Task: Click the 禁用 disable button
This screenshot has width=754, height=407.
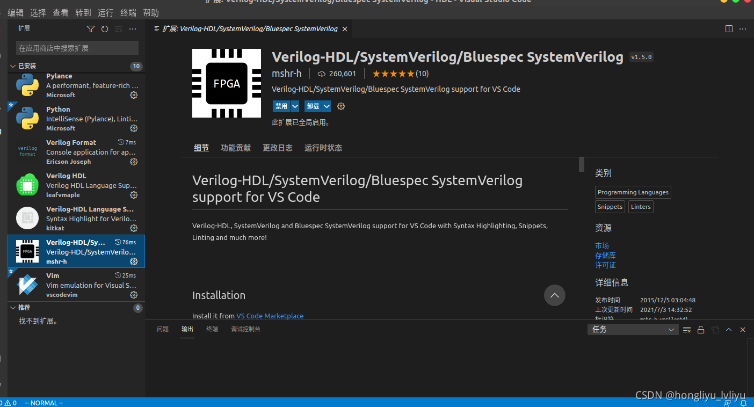Action: point(281,106)
